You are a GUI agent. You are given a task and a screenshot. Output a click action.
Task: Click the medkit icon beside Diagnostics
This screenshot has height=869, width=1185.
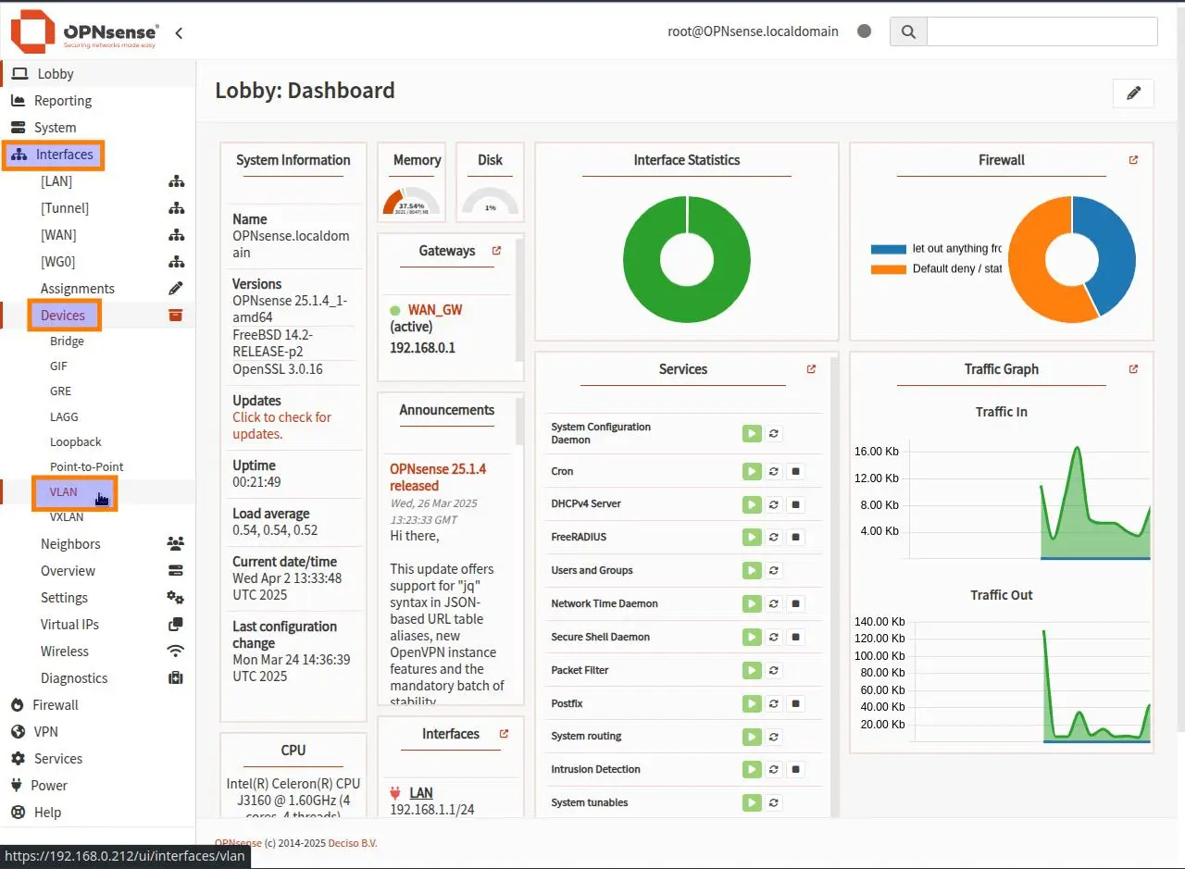click(176, 678)
